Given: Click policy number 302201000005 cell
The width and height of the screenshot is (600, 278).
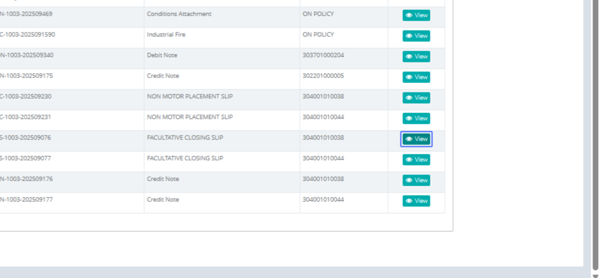Looking at the screenshot, I should click(323, 75).
